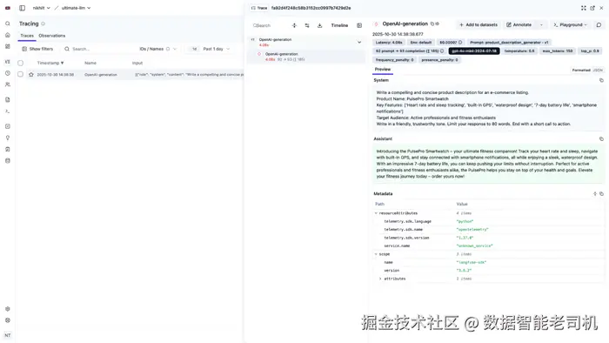The height and width of the screenshot is (343, 609).
Task: Open the nikhilt organization dropdown
Action: click(x=41, y=8)
